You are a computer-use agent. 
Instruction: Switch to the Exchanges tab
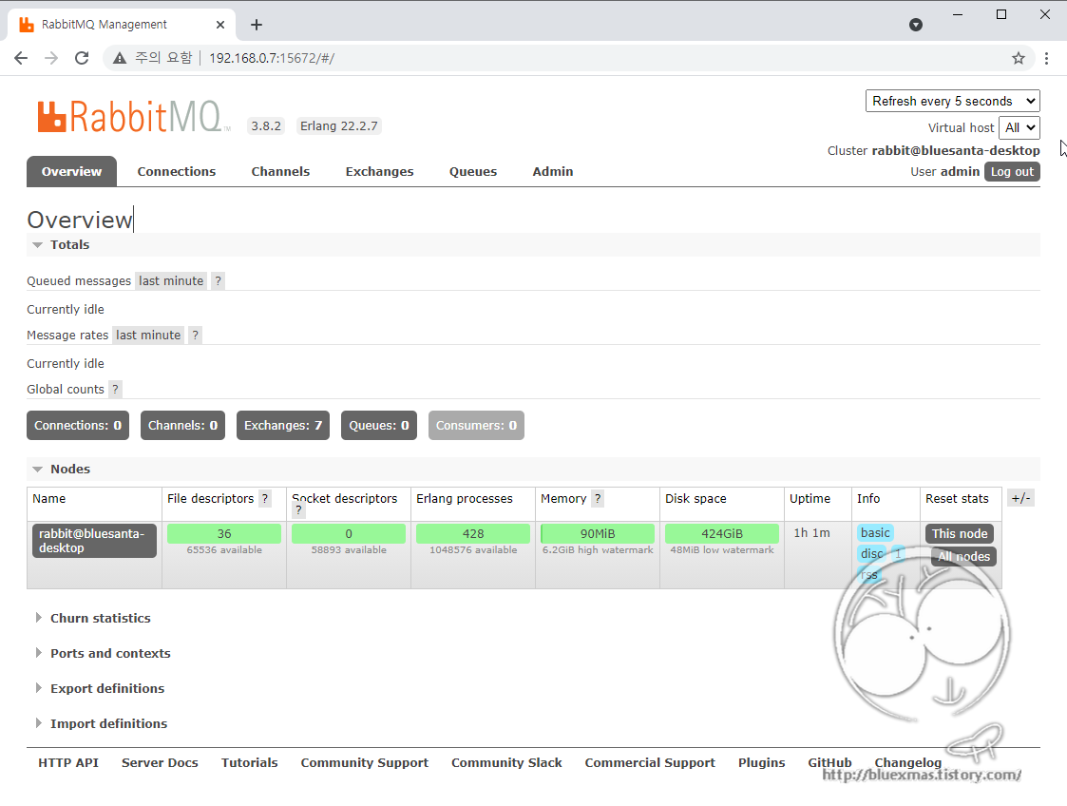pyautogui.click(x=380, y=171)
